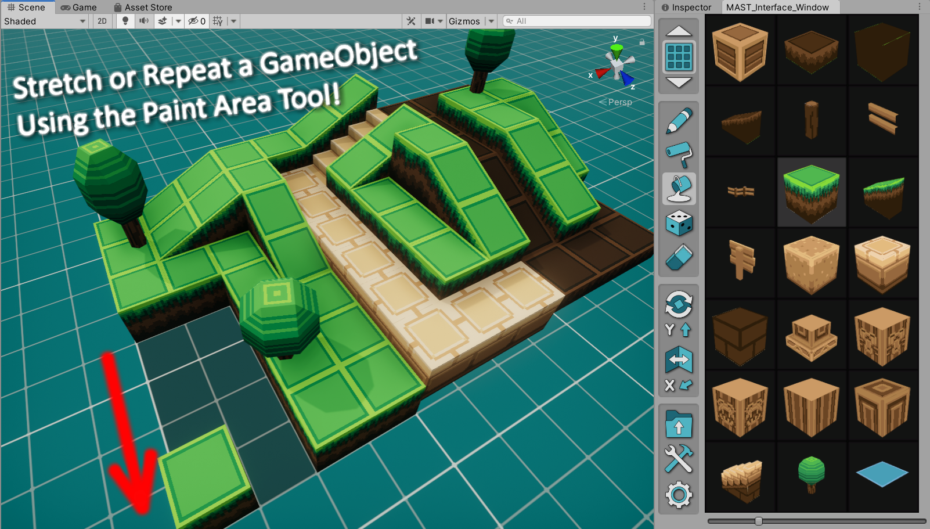Select the wooden post prefab

[812, 121]
